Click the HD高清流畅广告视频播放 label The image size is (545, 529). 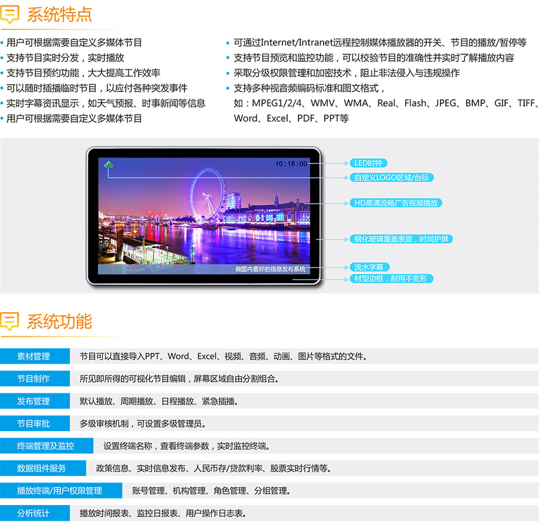396,203
